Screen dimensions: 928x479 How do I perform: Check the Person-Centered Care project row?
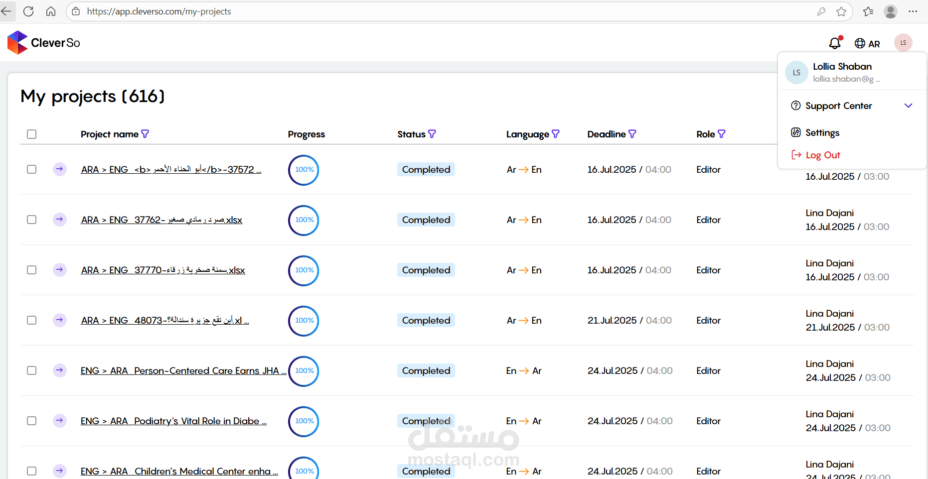coord(32,370)
